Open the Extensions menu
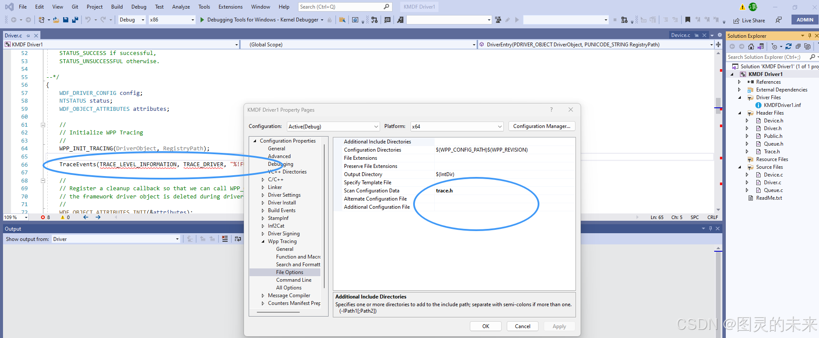The image size is (819, 338). (x=231, y=7)
